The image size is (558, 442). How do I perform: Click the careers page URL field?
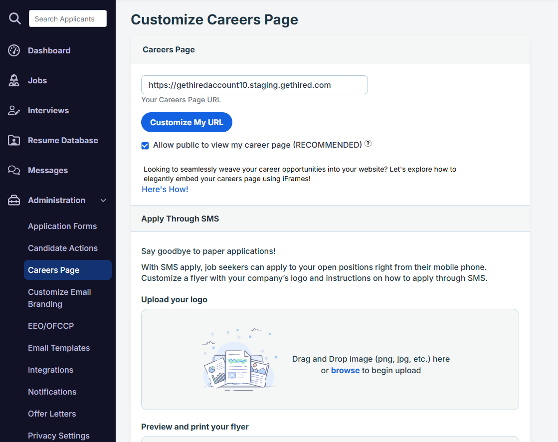254,85
